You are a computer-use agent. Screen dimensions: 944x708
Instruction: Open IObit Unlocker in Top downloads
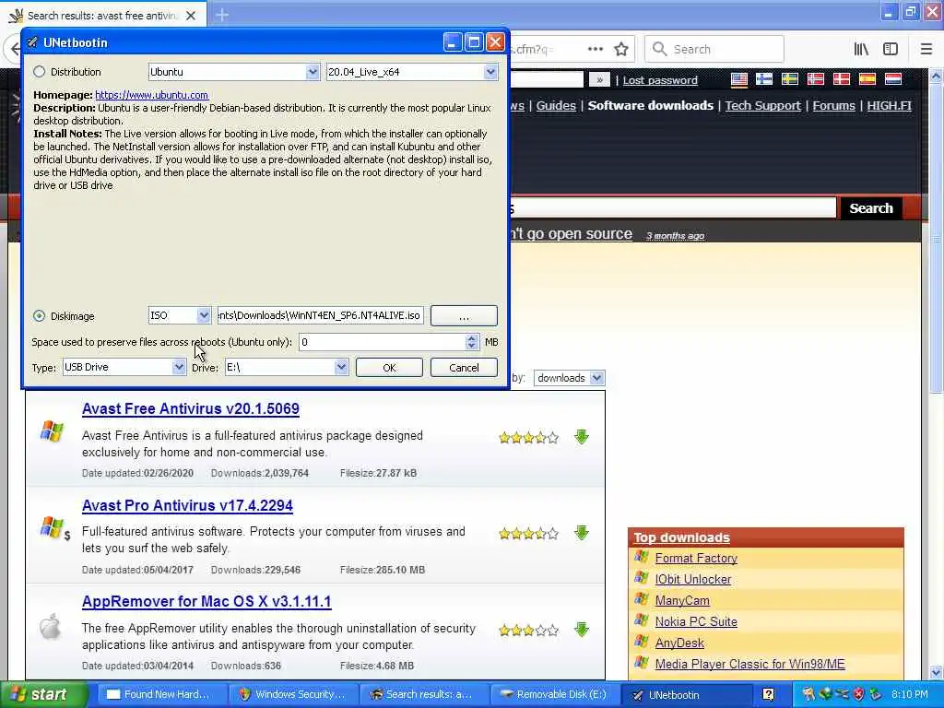point(693,579)
